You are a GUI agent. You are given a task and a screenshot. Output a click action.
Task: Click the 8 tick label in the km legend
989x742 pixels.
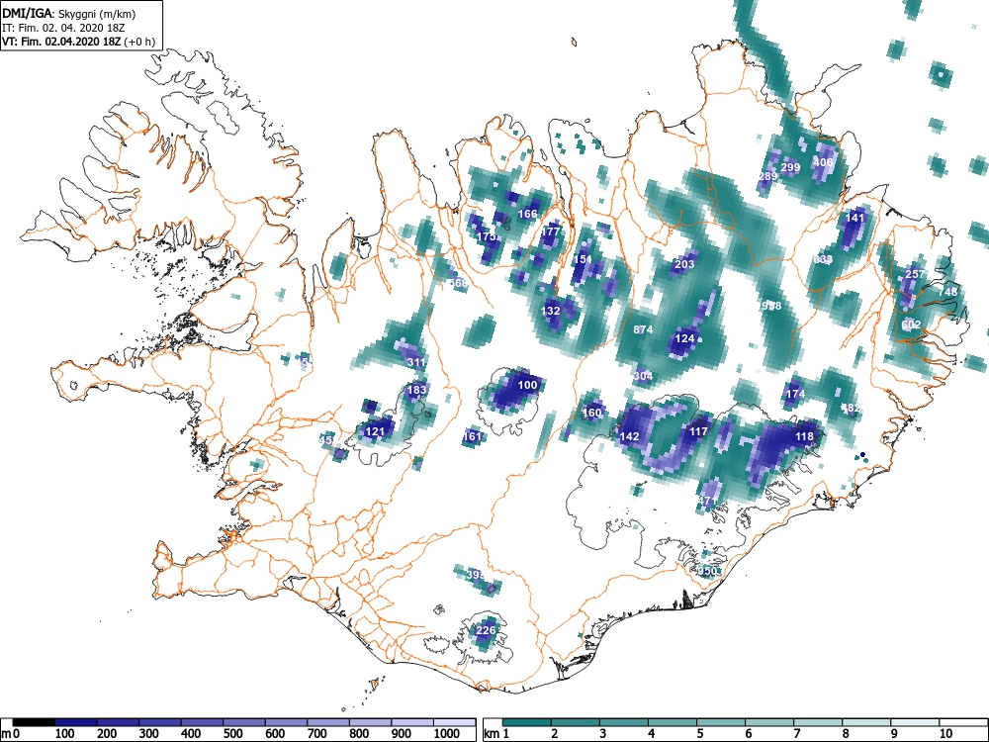[x=846, y=734]
